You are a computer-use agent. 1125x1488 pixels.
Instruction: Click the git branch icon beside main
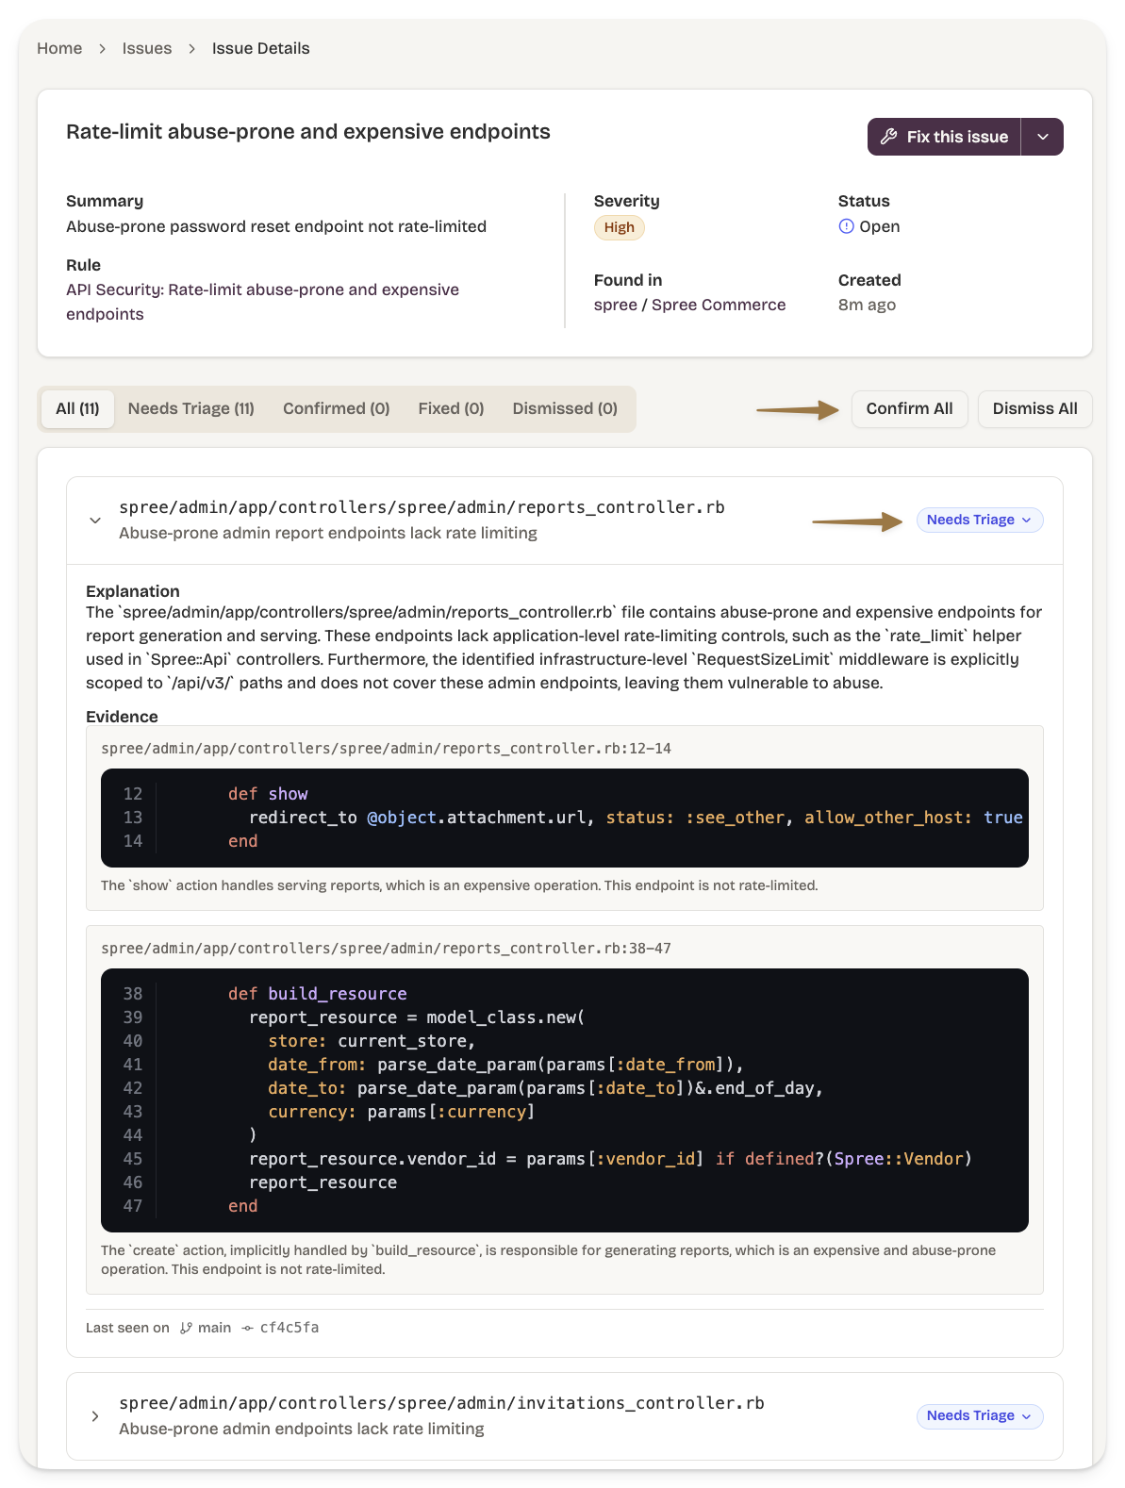(186, 1328)
